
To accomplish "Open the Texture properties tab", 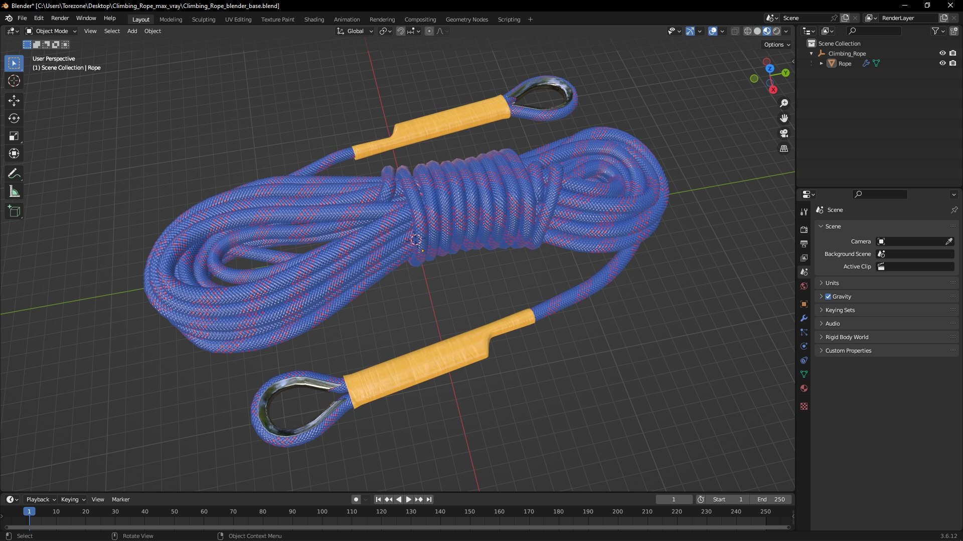I will [804, 406].
